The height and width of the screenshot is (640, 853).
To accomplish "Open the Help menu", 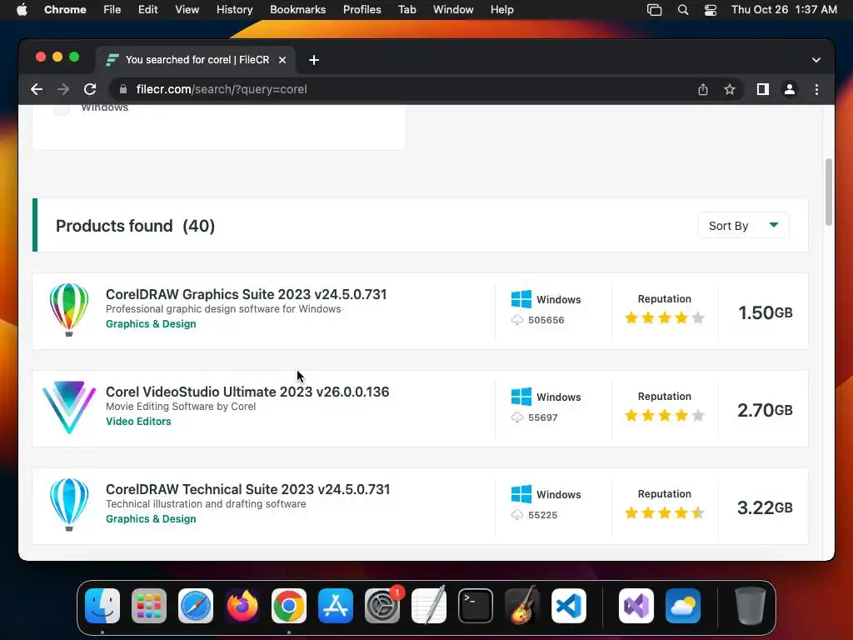I will point(501,10).
